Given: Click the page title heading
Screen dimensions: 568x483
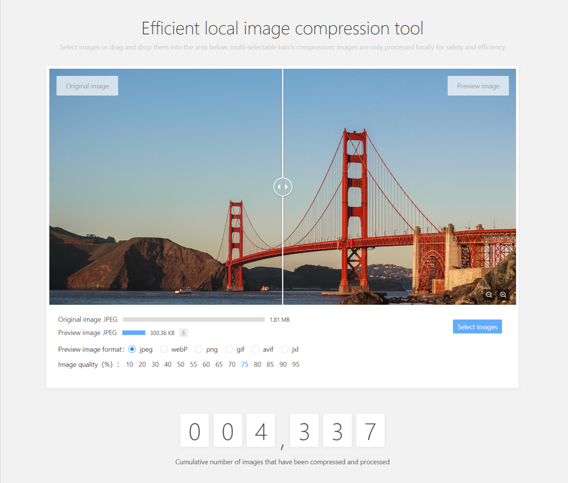Looking at the screenshot, I should point(283,28).
